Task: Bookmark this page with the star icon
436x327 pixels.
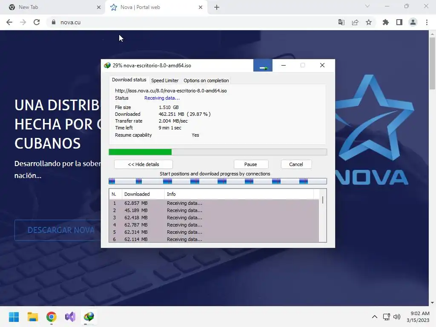Action: point(369,22)
